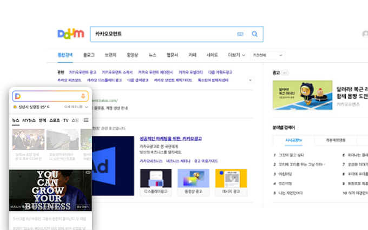Viewport: 368px width, 230px height.
Task: Click the 광고 이용가이드 sublink
Action: pyautogui.click(x=206, y=161)
